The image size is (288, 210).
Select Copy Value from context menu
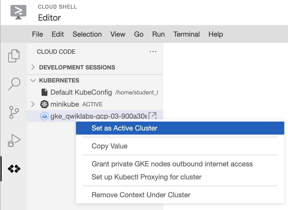(110, 146)
